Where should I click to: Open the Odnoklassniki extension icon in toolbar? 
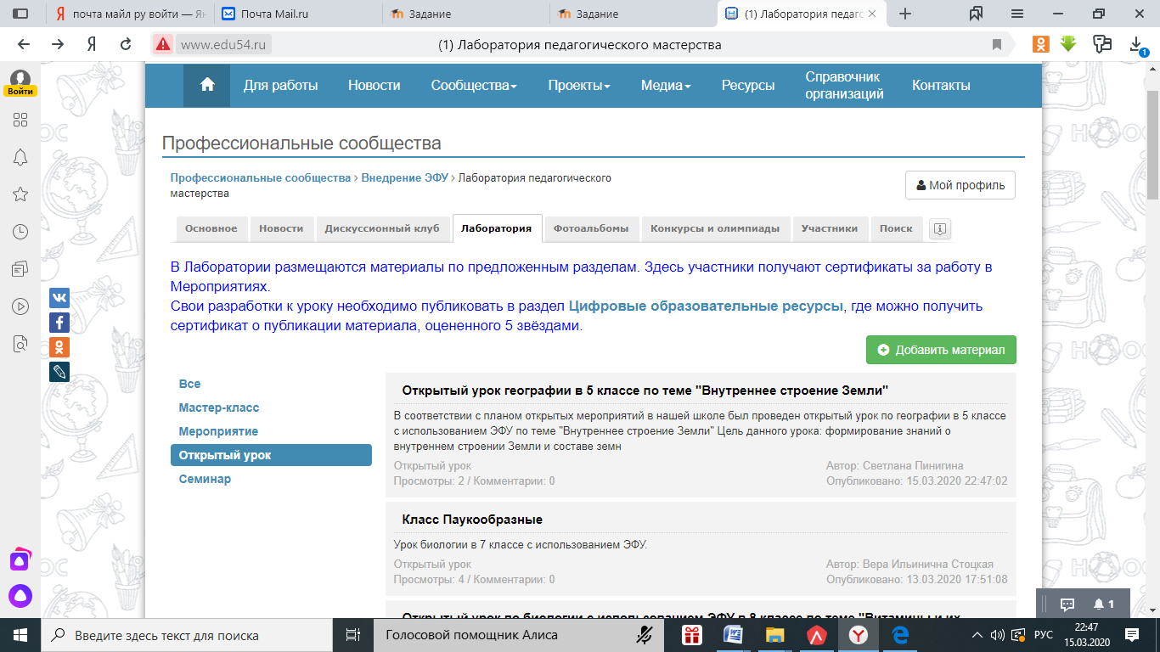(1041, 44)
